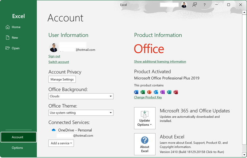Click the About Excel button
Viewport: 247px width, 158px height.
click(144, 144)
